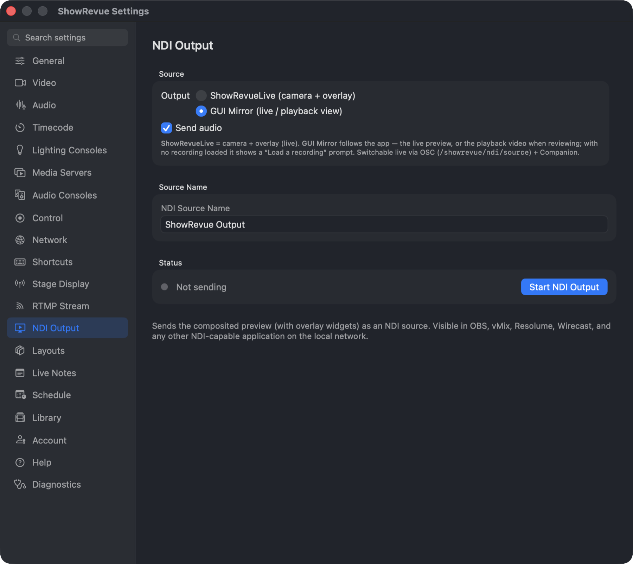Click the Control target icon
Image resolution: width=633 pixels, height=564 pixels.
point(20,218)
